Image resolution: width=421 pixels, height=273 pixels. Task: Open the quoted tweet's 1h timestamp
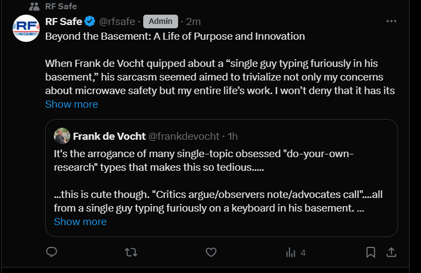[233, 135]
